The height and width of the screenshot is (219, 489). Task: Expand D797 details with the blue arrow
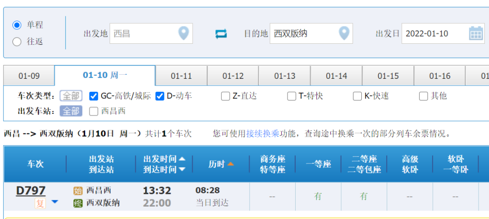[x=54, y=202]
